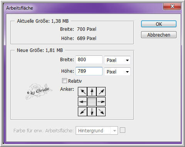Click the canvas extension color swatch
The image size is (185, 147).
[123, 130]
